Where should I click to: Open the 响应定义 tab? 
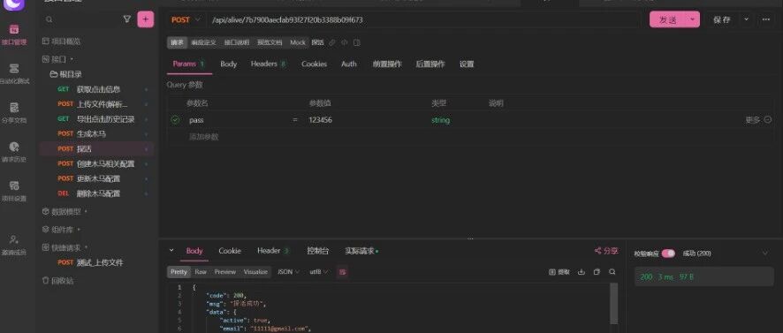tap(203, 43)
